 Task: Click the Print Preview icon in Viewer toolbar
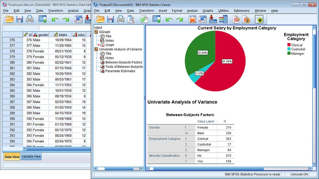tap(131, 20)
